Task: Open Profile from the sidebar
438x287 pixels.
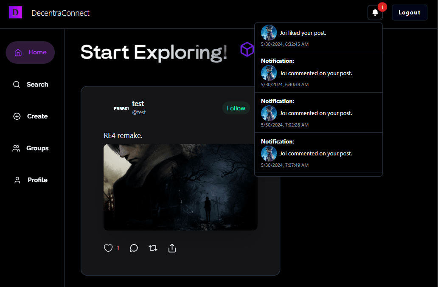Action: point(30,180)
